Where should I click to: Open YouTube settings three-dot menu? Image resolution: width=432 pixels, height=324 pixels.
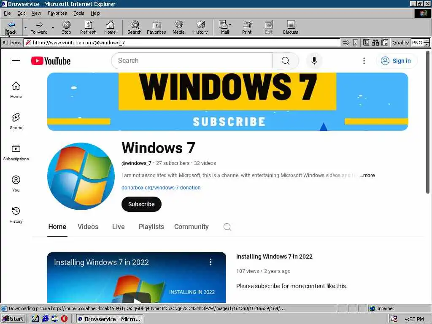point(364,61)
